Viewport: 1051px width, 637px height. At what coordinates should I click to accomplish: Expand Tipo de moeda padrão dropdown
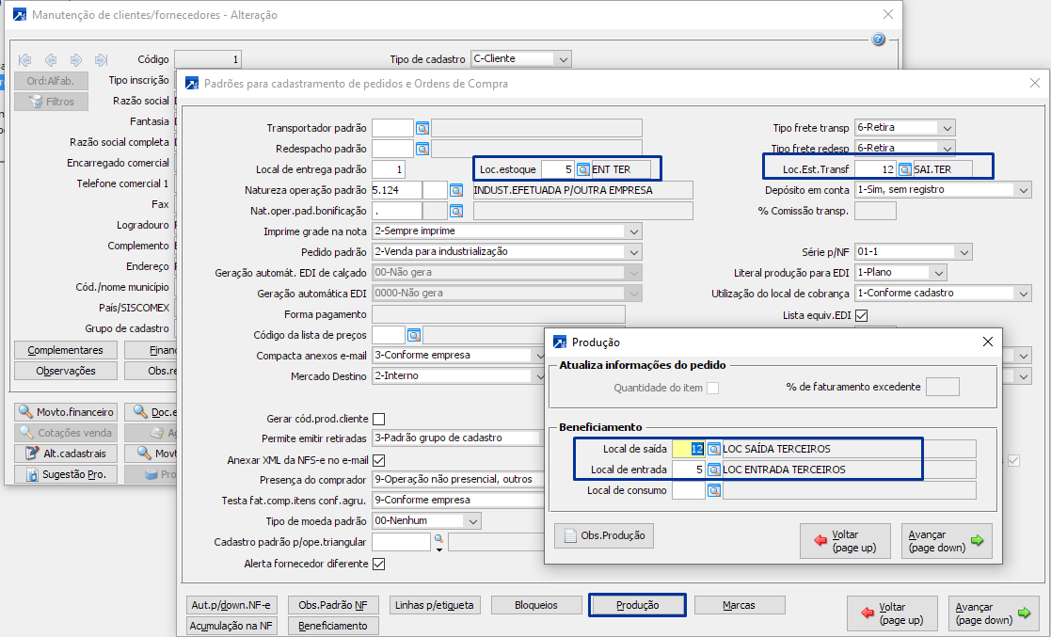click(x=472, y=521)
